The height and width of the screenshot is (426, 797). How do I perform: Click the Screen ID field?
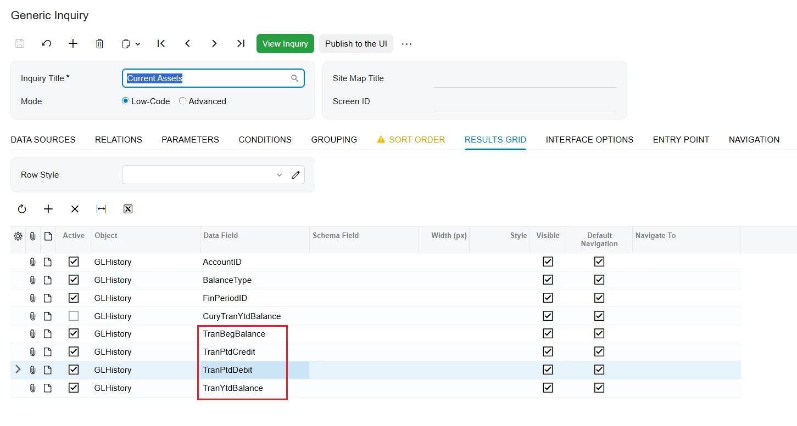pyautogui.click(x=525, y=101)
